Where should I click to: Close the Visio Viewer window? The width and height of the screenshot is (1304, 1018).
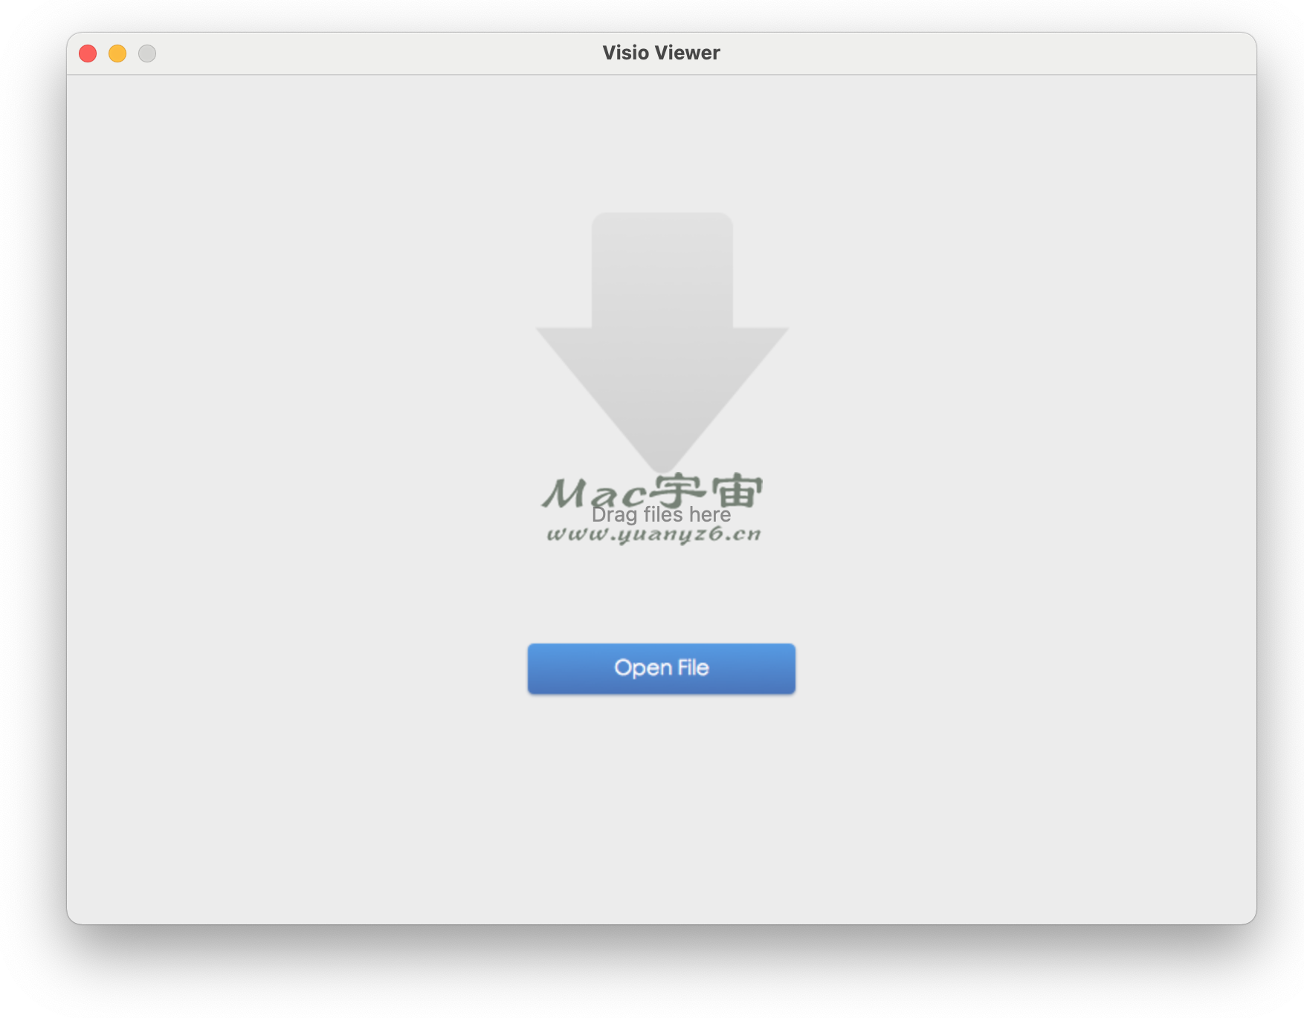[87, 53]
